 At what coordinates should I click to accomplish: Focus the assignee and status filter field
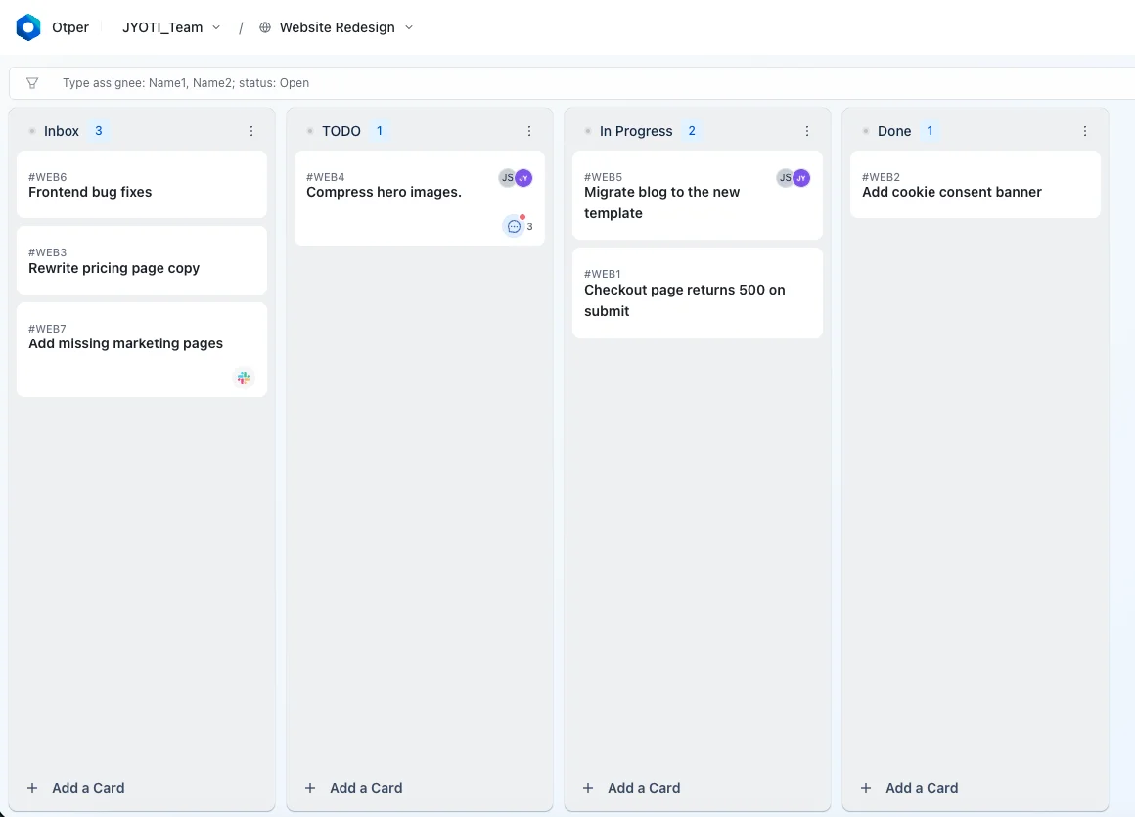click(x=571, y=83)
